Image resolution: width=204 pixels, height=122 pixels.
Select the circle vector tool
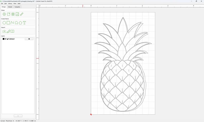click(4, 23)
